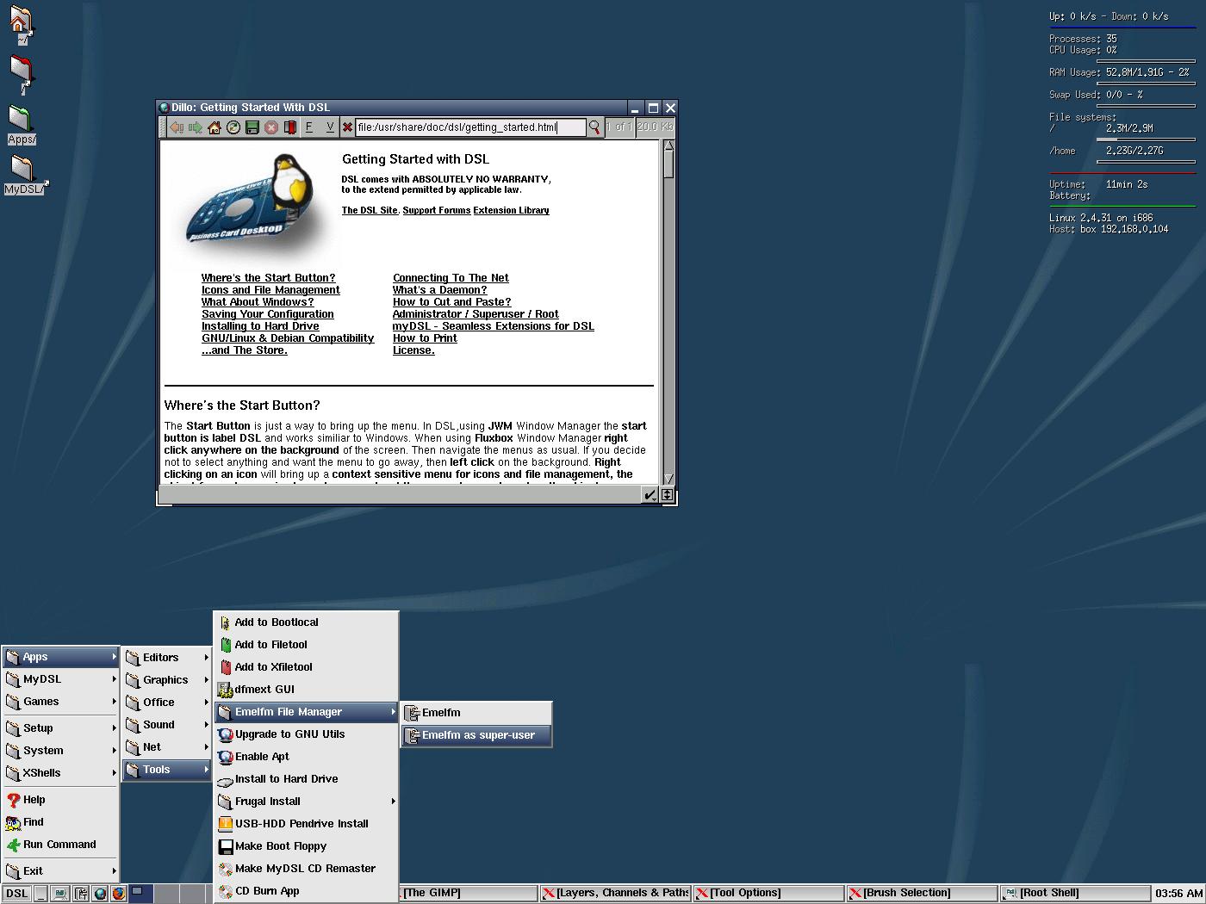
Task: Go forward using Dillo's forward arrow
Action: point(196,127)
